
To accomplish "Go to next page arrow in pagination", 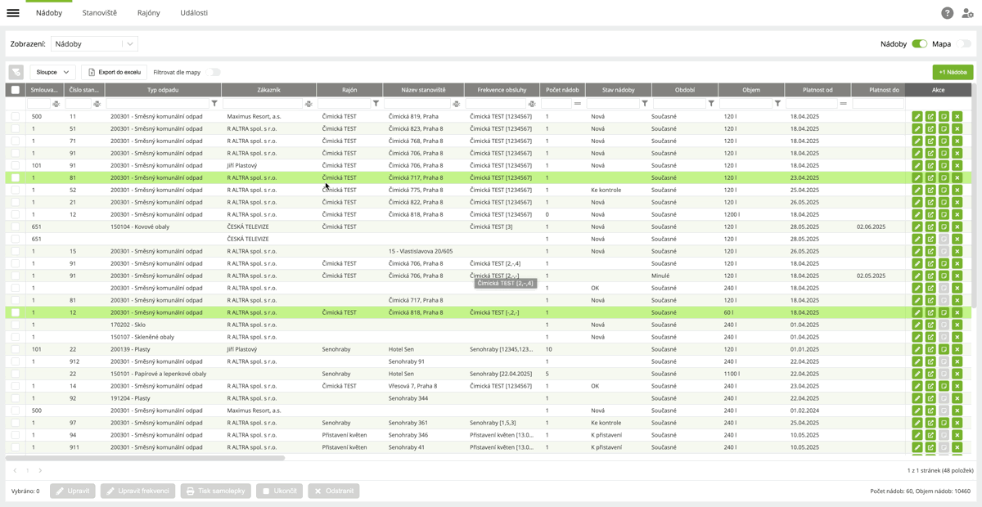I will [x=40, y=470].
